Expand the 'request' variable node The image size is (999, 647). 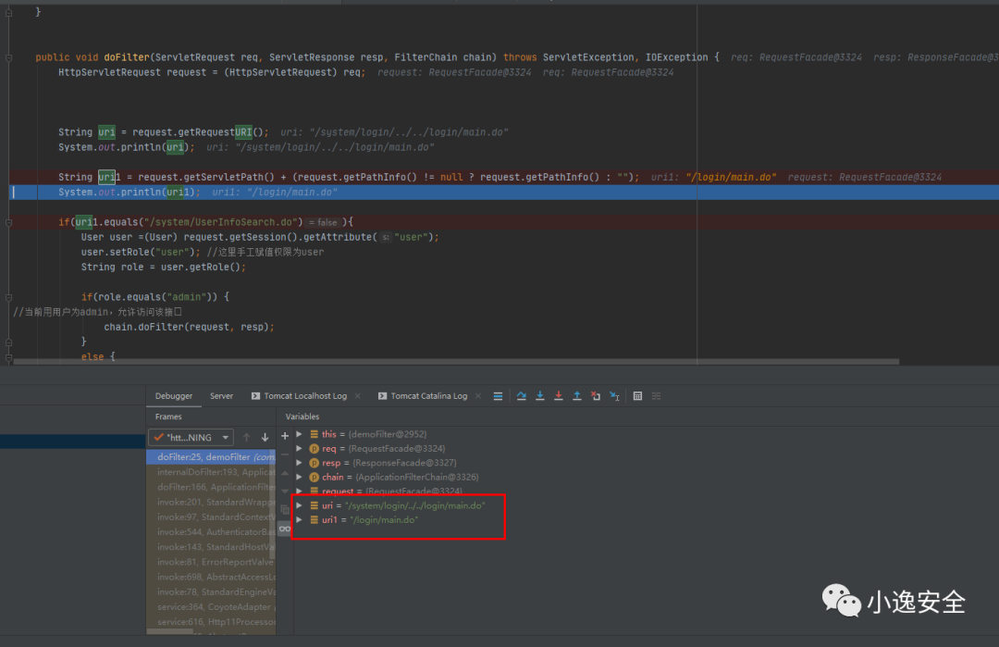299,491
